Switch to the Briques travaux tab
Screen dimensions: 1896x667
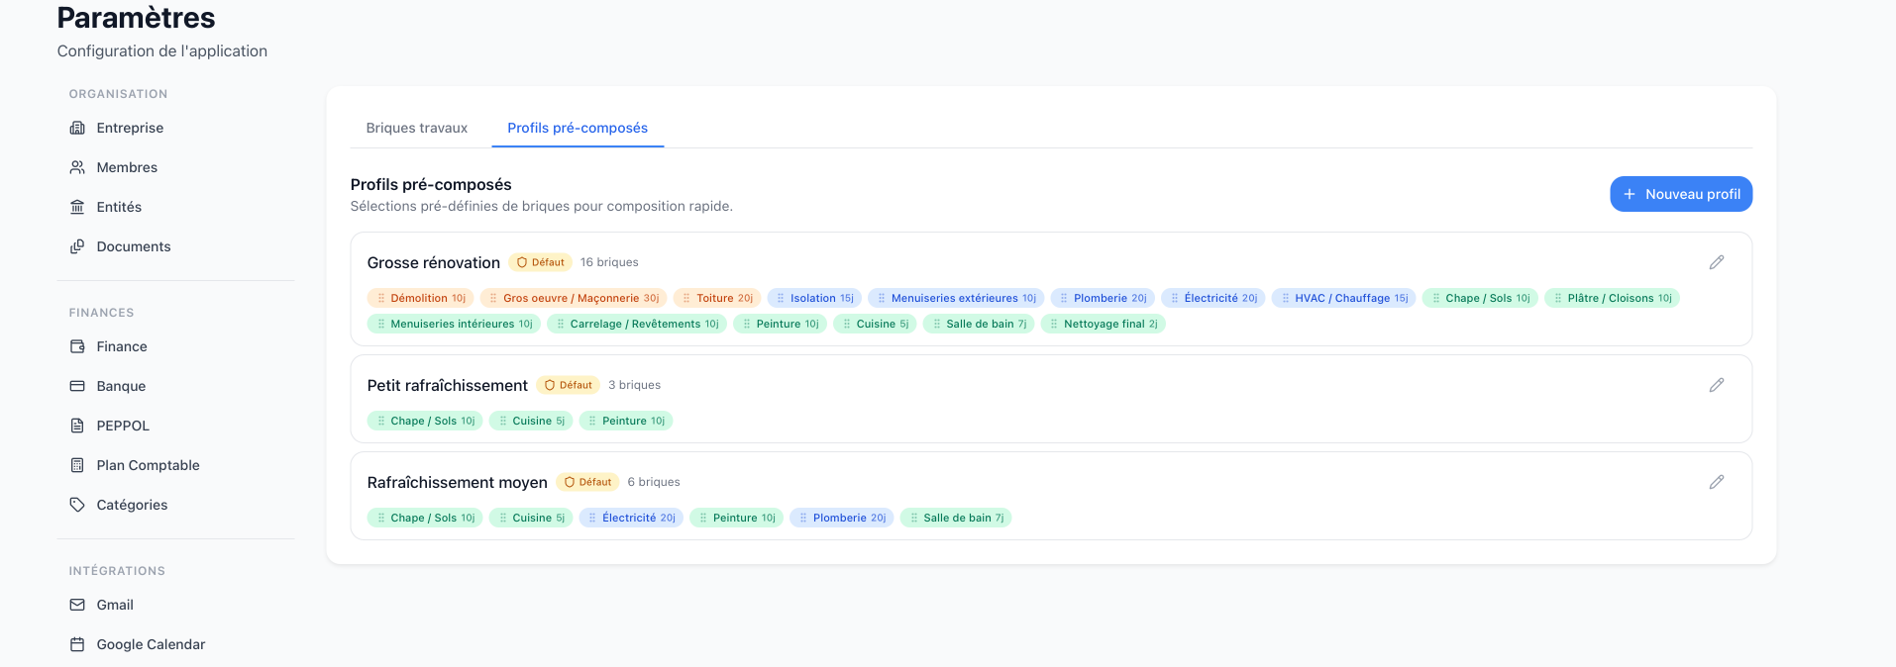tap(417, 128)
